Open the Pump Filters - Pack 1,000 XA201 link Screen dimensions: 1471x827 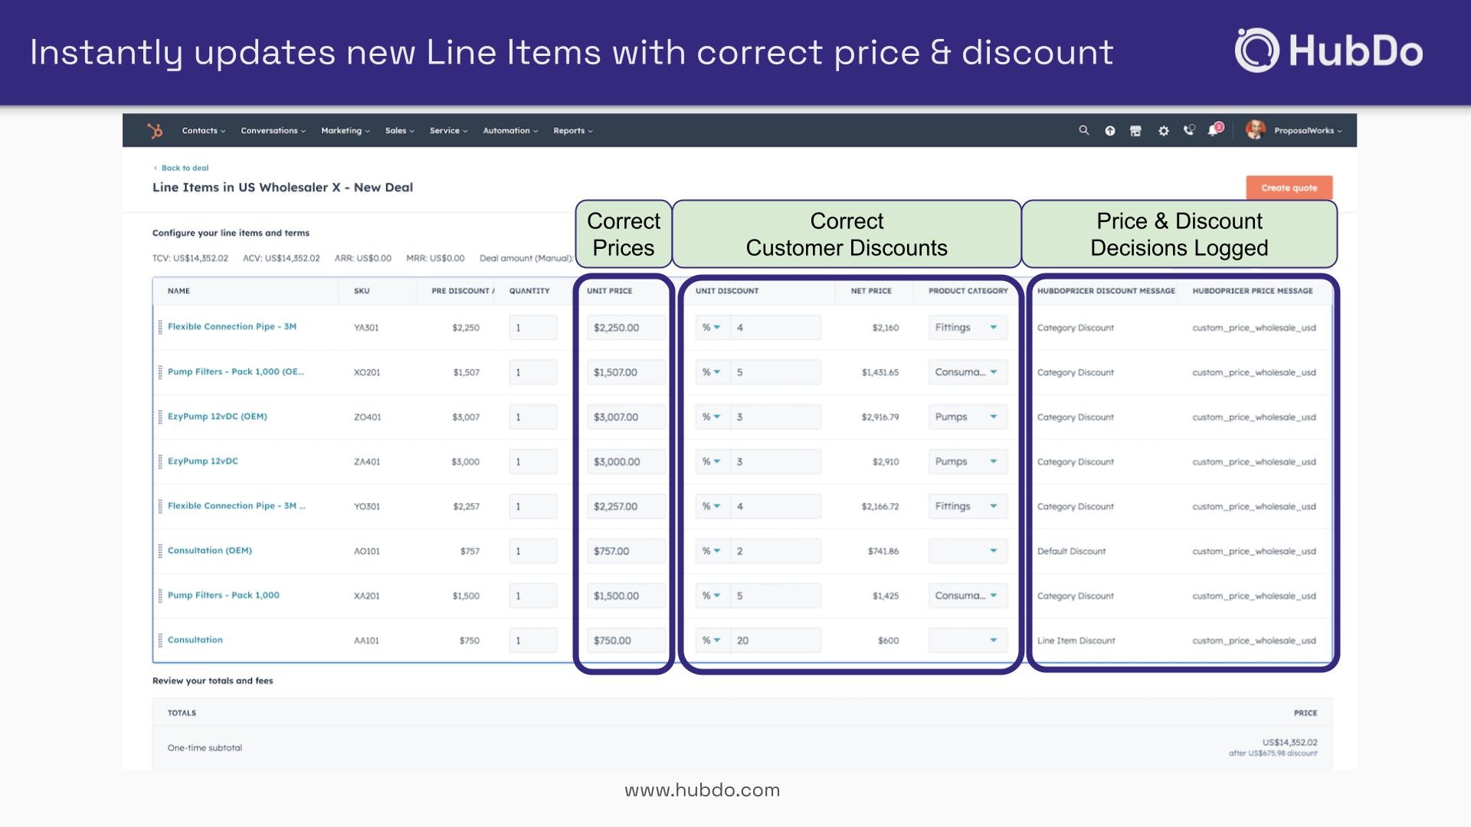tap(223, 595)
